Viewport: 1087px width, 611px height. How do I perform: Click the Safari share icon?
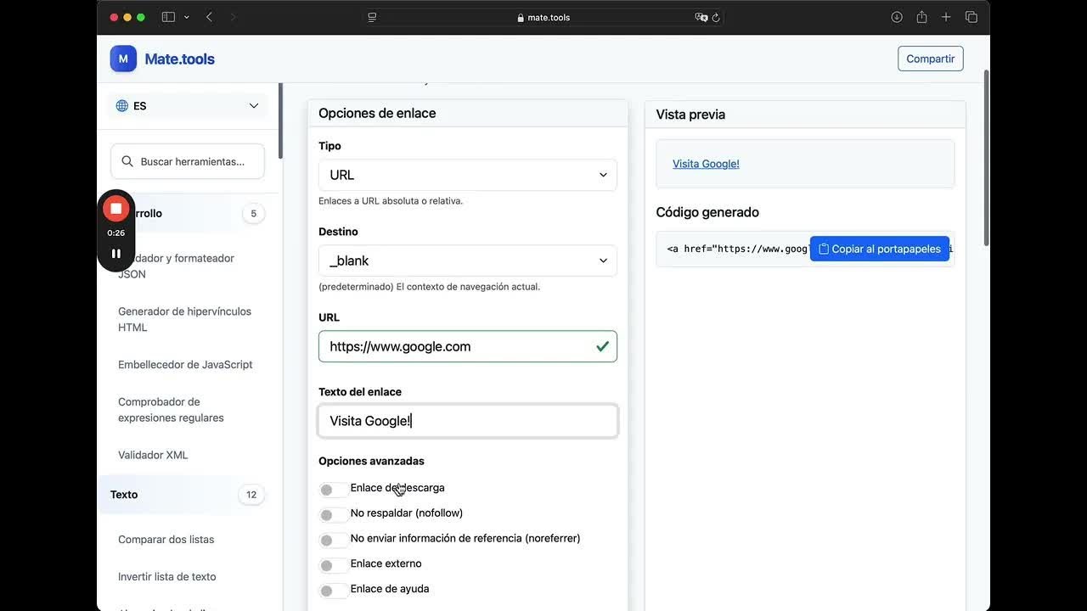921,17
